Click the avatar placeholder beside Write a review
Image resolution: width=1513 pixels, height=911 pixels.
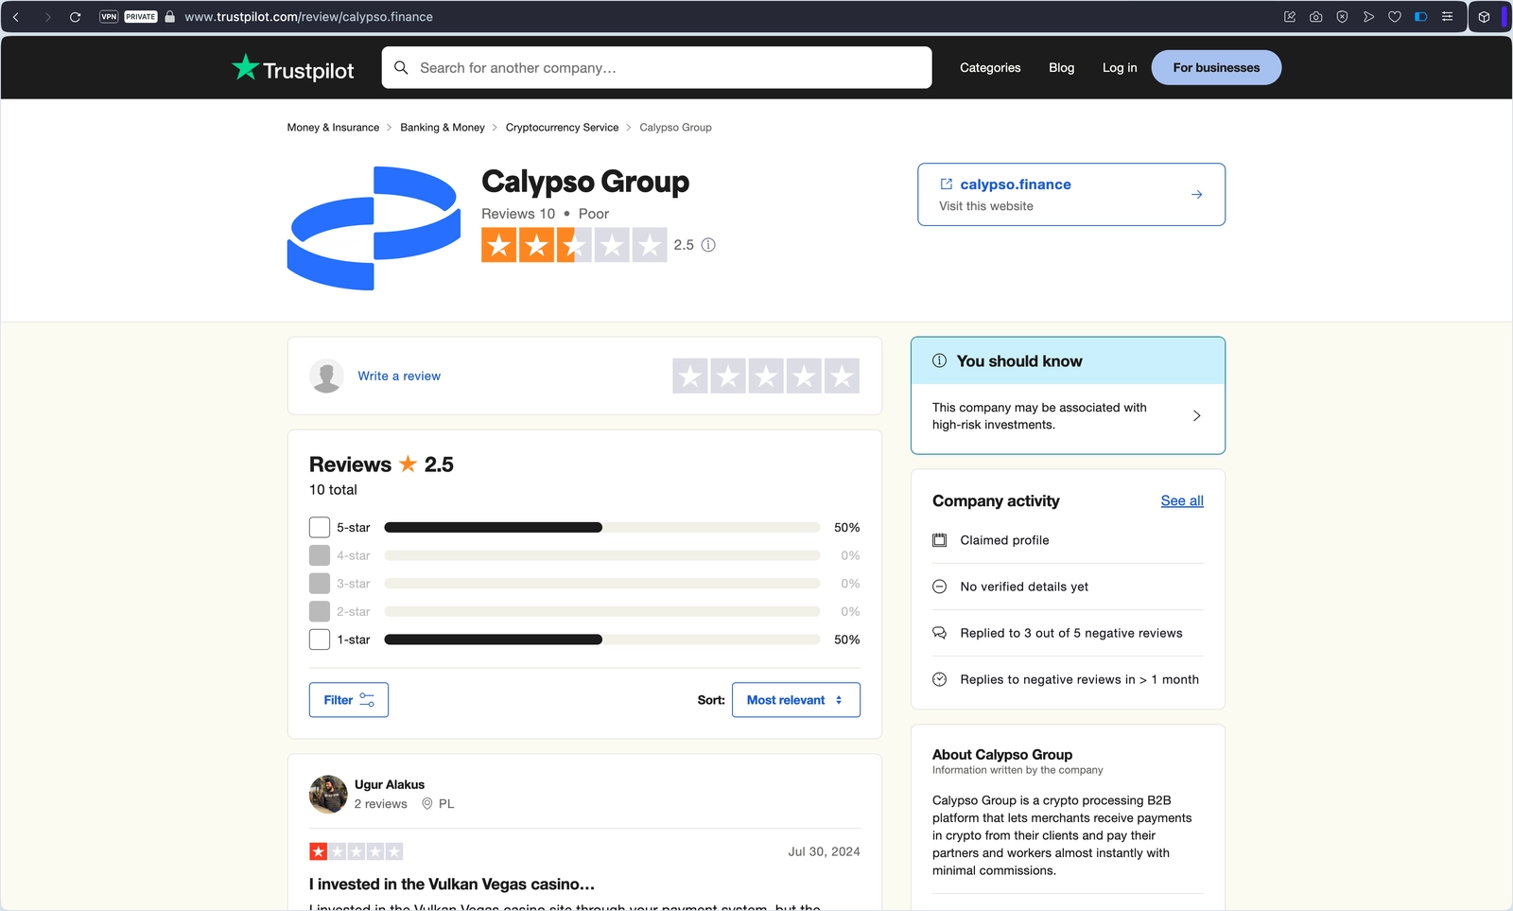pos(326,376)
